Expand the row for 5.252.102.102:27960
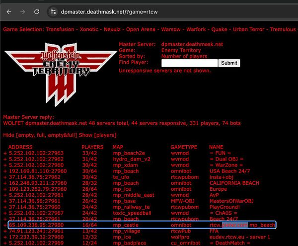Image resolution: width=298 pixels, height=246 pixels. [5, 165]
